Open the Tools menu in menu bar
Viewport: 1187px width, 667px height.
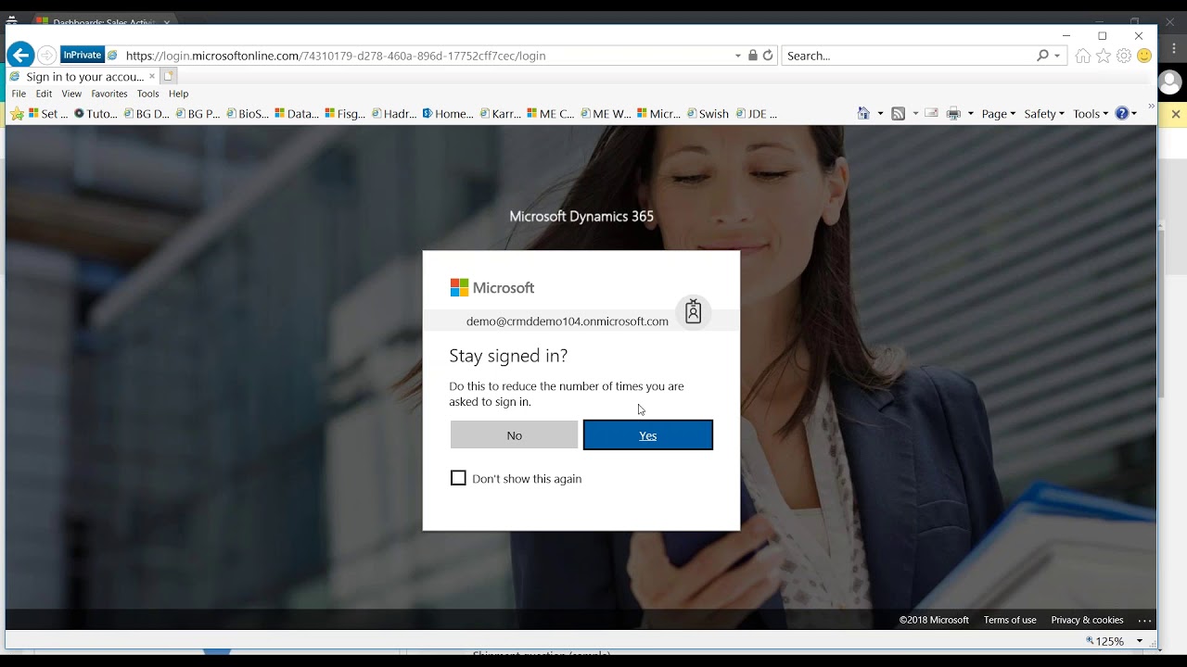(148, 94)
